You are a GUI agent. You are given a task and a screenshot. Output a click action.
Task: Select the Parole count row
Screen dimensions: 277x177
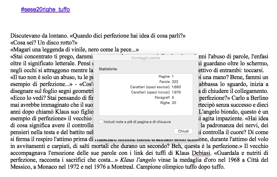[x=146, y=82]
